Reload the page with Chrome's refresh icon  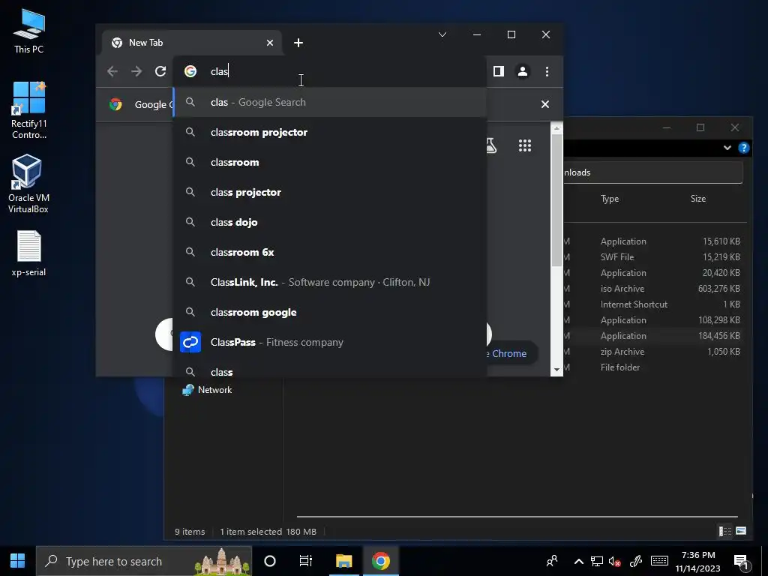tap(160, 71)
